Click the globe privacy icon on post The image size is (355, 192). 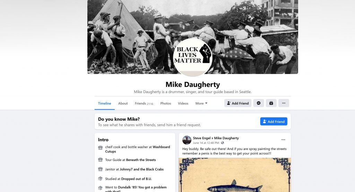pyautogui.click(x=223, y=143)
